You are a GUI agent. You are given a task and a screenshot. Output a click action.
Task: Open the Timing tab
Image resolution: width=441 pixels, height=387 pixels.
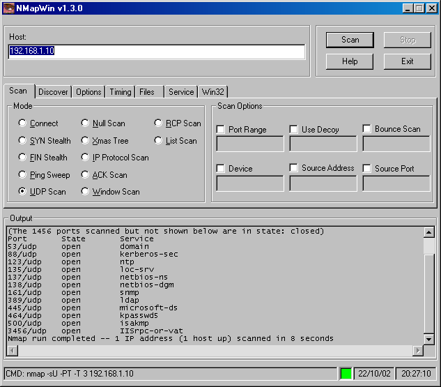coord(120,92)
